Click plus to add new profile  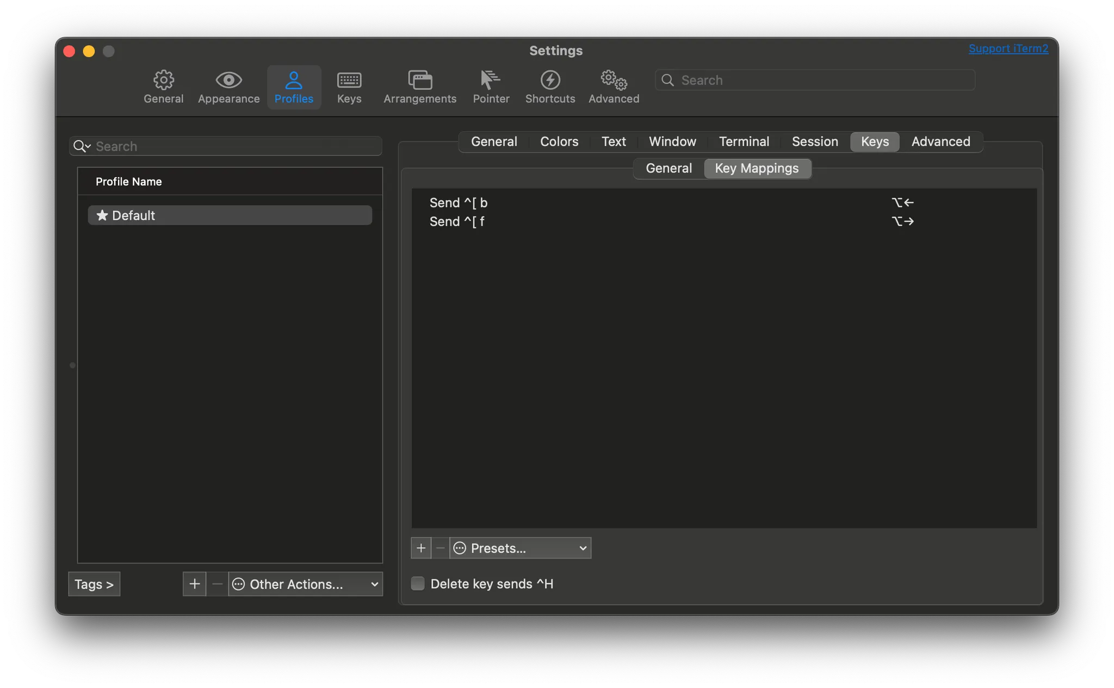[x=194, y=584]
